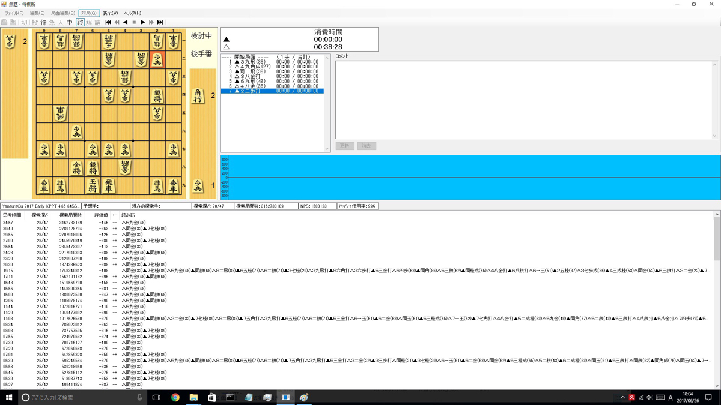Step back one move with the left arrow
This screenshot has height=405, width=721.
tap(125, 22)
